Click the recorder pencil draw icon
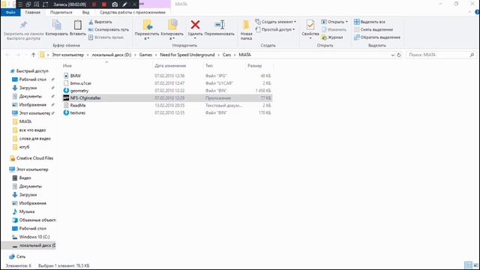Screen dimensions: 480x270 124,4
